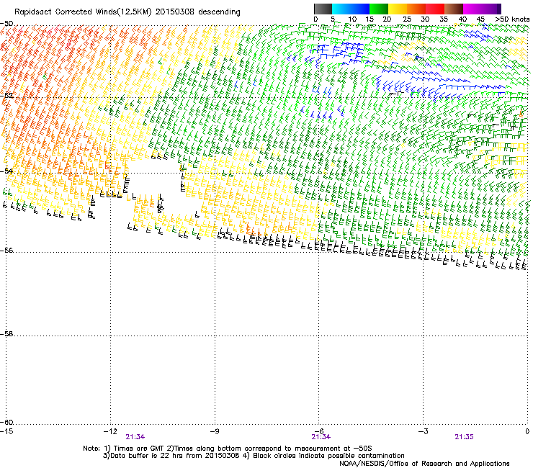Click the '-52' latitude axis label

coord(6,96)
